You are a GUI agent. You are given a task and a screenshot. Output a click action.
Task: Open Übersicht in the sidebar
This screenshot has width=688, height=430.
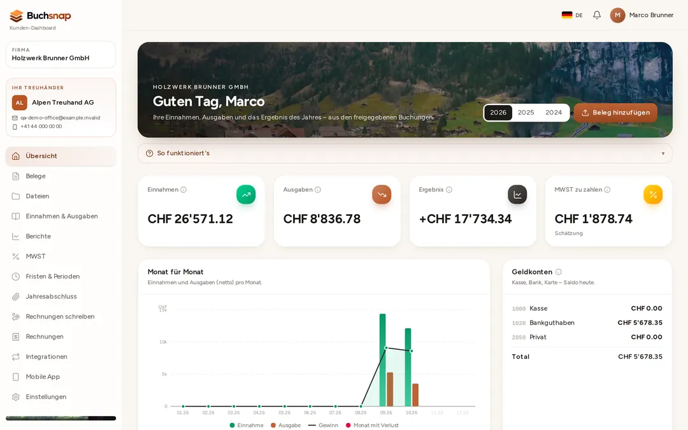pos(61,156)
